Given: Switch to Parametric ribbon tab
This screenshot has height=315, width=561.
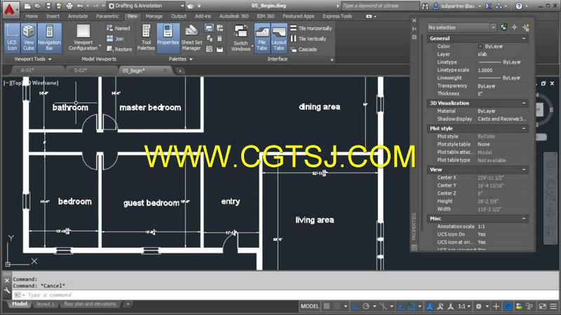Looking at the screenshot, I should click(x=107, y=16).
